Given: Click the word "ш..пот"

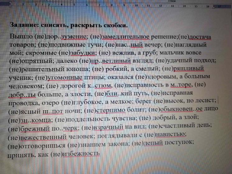Looking at the screenshot, I should pyautogui.click(x=53, y=111).
